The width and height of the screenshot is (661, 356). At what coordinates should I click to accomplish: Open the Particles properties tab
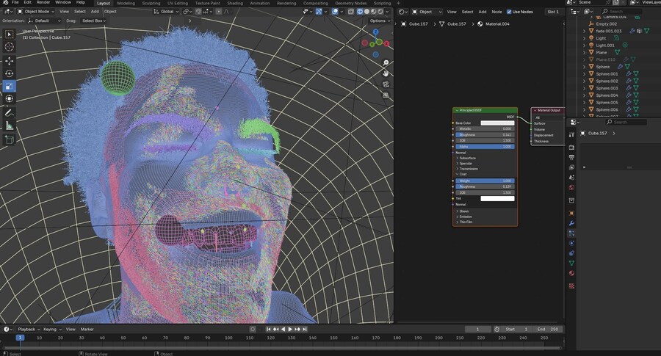[571, 233]
